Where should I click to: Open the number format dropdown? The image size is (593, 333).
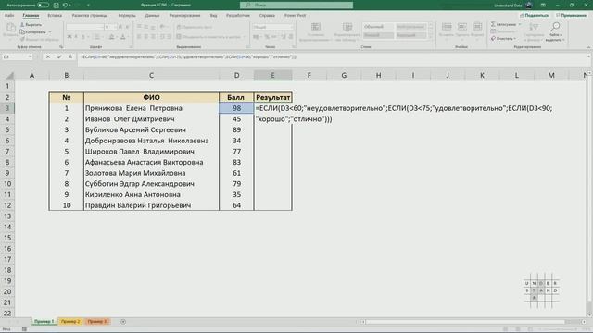(291, 27)
